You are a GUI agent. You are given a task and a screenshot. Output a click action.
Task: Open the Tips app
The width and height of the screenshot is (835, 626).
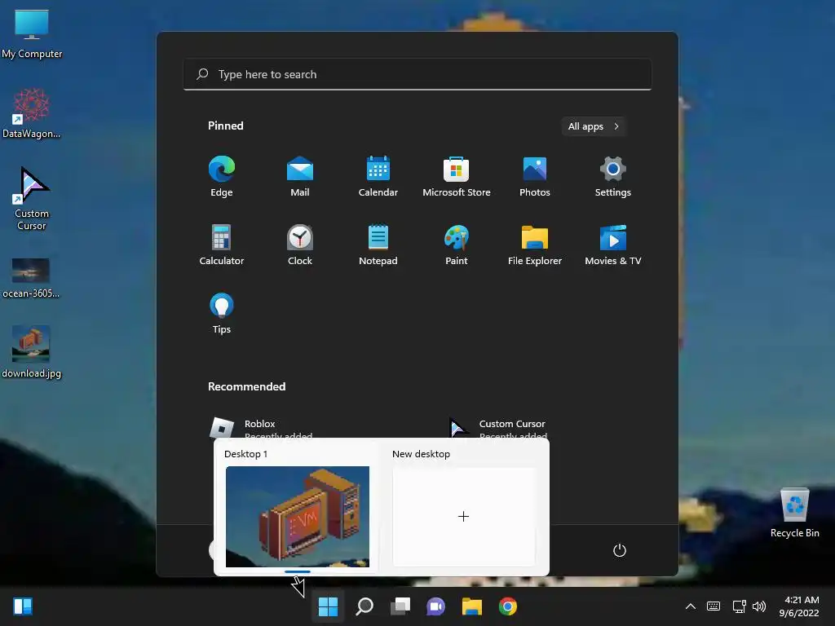[x=222, y=314]
